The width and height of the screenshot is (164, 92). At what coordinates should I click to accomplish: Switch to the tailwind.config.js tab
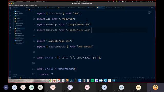pos(31,8)
